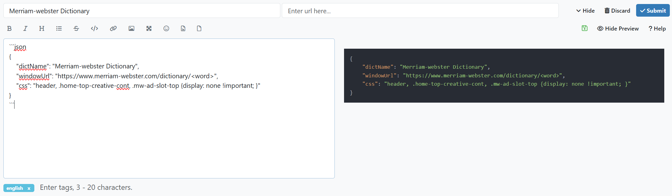The width and height of the screenshot is (672, 196).
Task: Click the ```json line in editor
Action: coord(18,47)
